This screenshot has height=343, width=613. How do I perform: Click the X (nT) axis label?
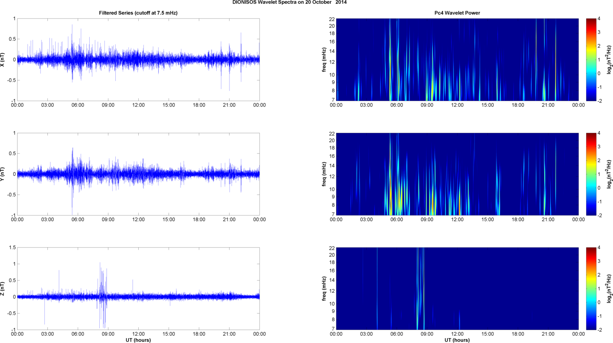(3, 59)
